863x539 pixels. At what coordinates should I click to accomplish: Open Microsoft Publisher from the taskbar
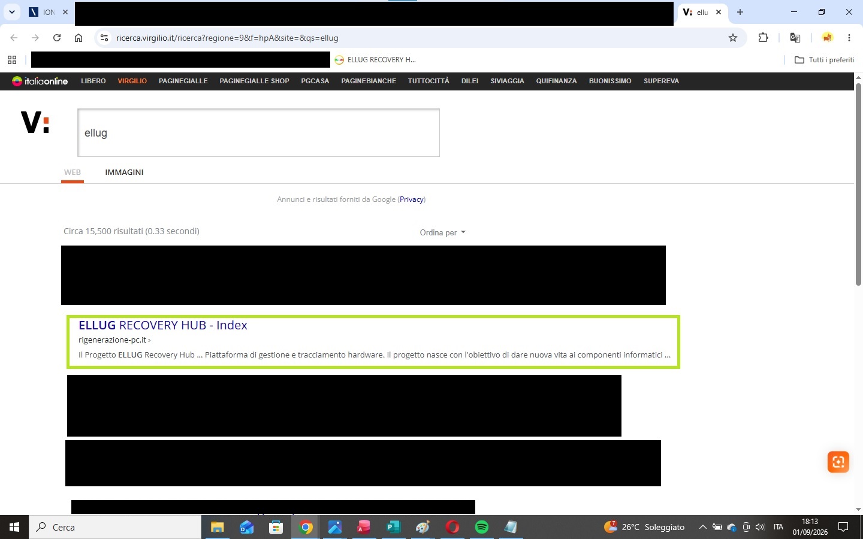point(394,527)
